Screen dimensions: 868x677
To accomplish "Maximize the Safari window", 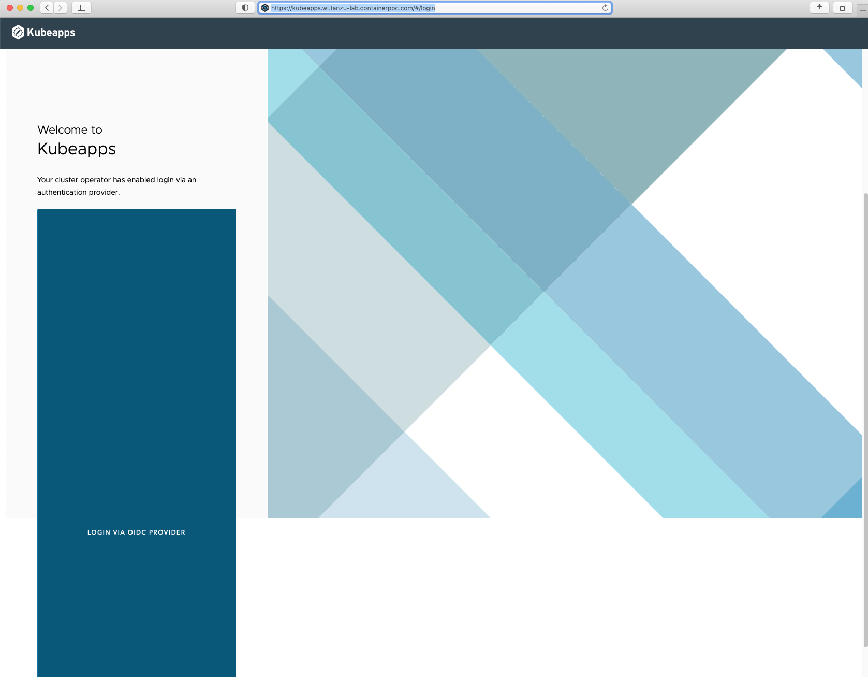I will point(31,8).
